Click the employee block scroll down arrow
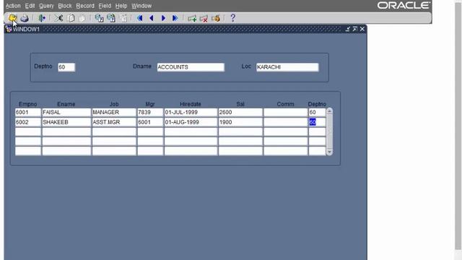The width and height of the screenshot is (462, 260). [329, 152]
